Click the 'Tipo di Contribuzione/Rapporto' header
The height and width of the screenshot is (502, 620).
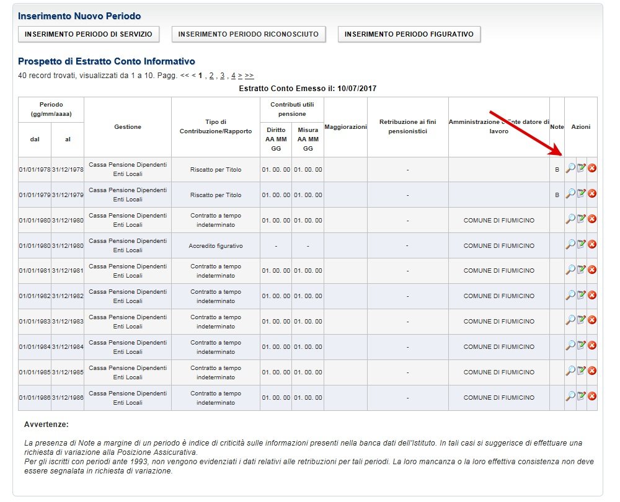[x=216, y=127]
